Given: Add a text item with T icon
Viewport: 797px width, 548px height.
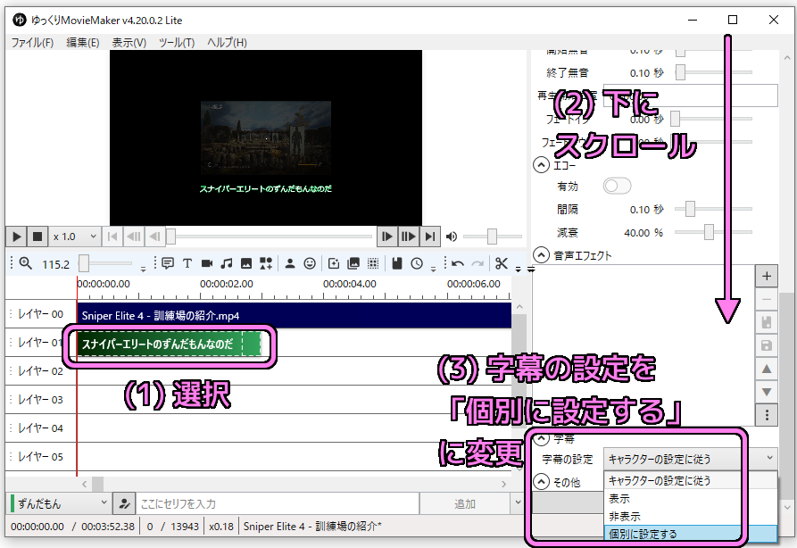Looking at the screenshot, I should [x=187, y=263].
